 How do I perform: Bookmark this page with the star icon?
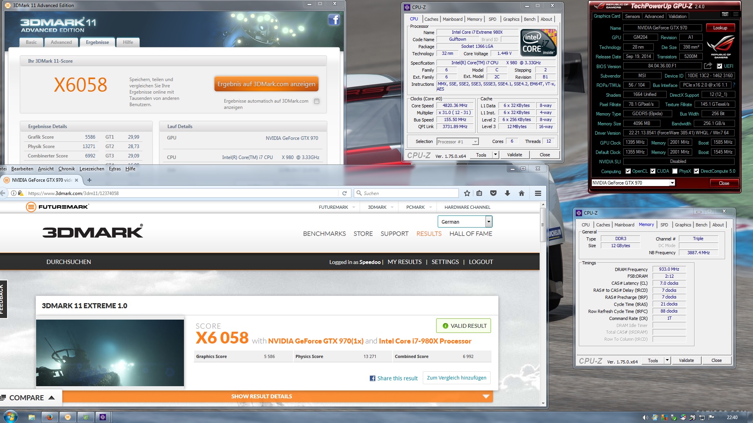click(467, 193)
